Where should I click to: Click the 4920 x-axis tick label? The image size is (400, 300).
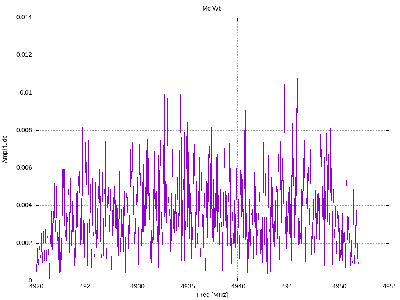point(36,286)
